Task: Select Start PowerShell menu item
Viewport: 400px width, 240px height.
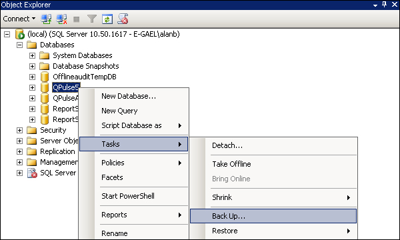Action: [x=134, y=196]
